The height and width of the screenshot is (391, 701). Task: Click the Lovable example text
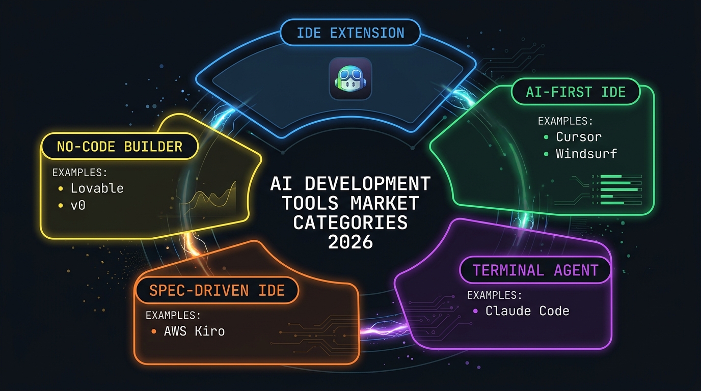coord(97,188)
